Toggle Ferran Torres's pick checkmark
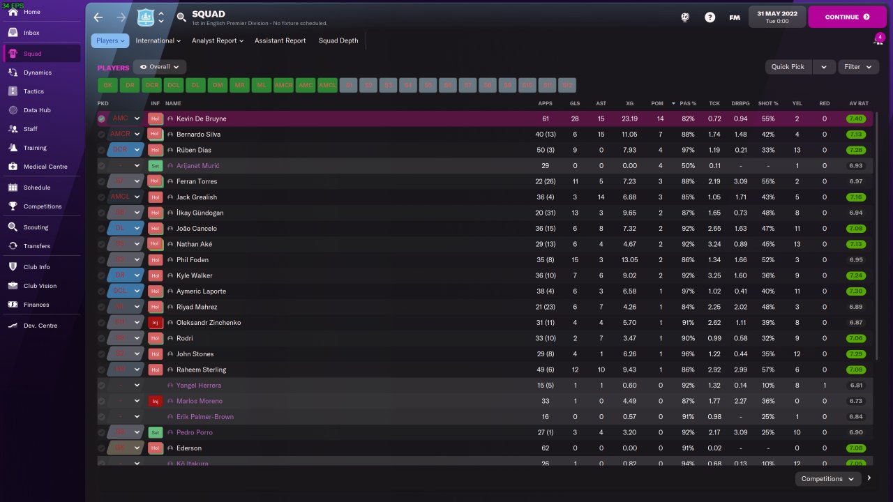This screenshot has width=893, height=502. click(x=102, y=181)
